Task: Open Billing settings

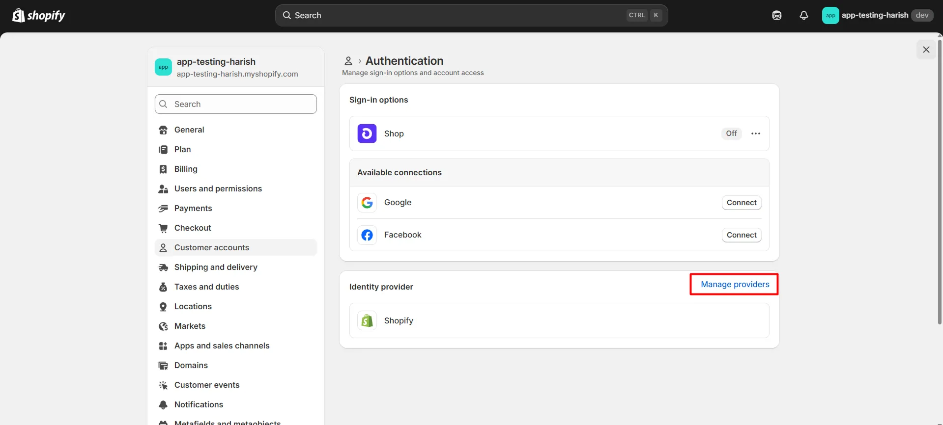Action: click(236, 169)
